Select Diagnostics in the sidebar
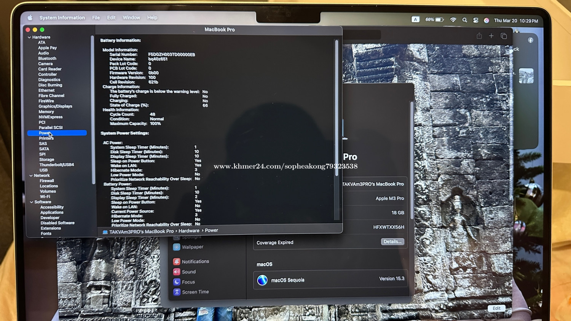 (x=49, y=80)
